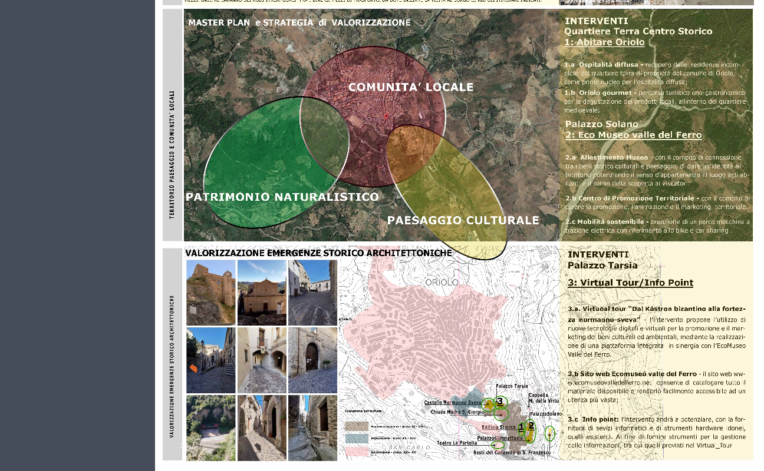Image resolution: width=764 pixels, height=471 pixels.
Task: Open the green hillside theatre photo thumbnail
Action: (x=211, y=428)
